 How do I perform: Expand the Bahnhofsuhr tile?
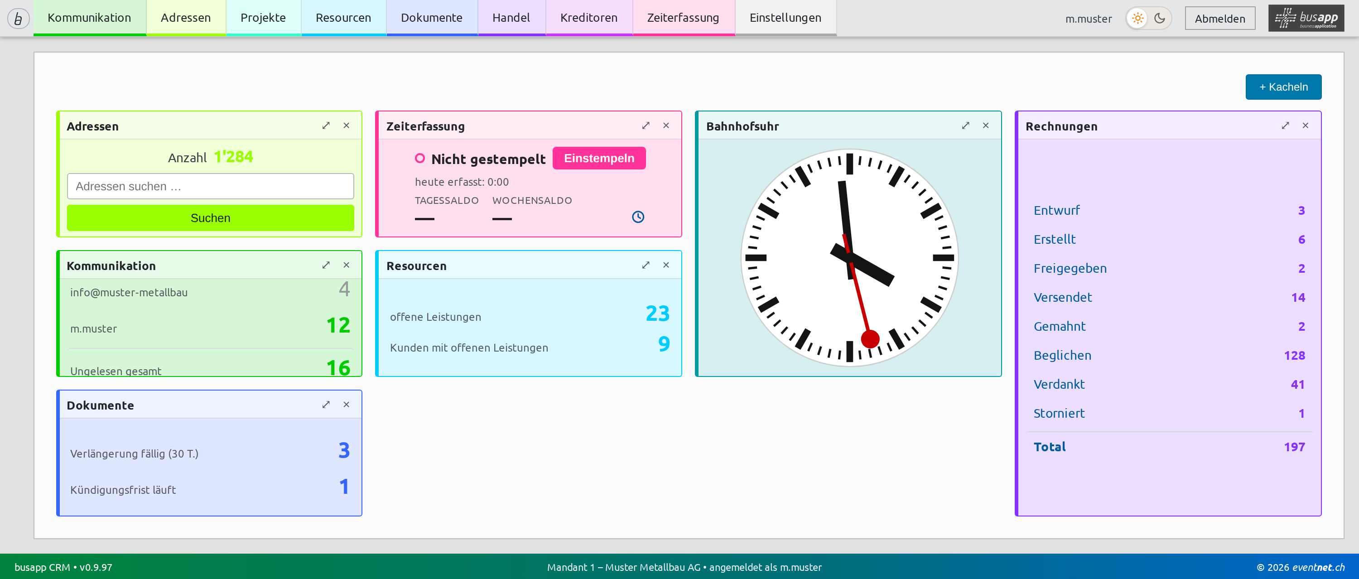click(965, 125)
